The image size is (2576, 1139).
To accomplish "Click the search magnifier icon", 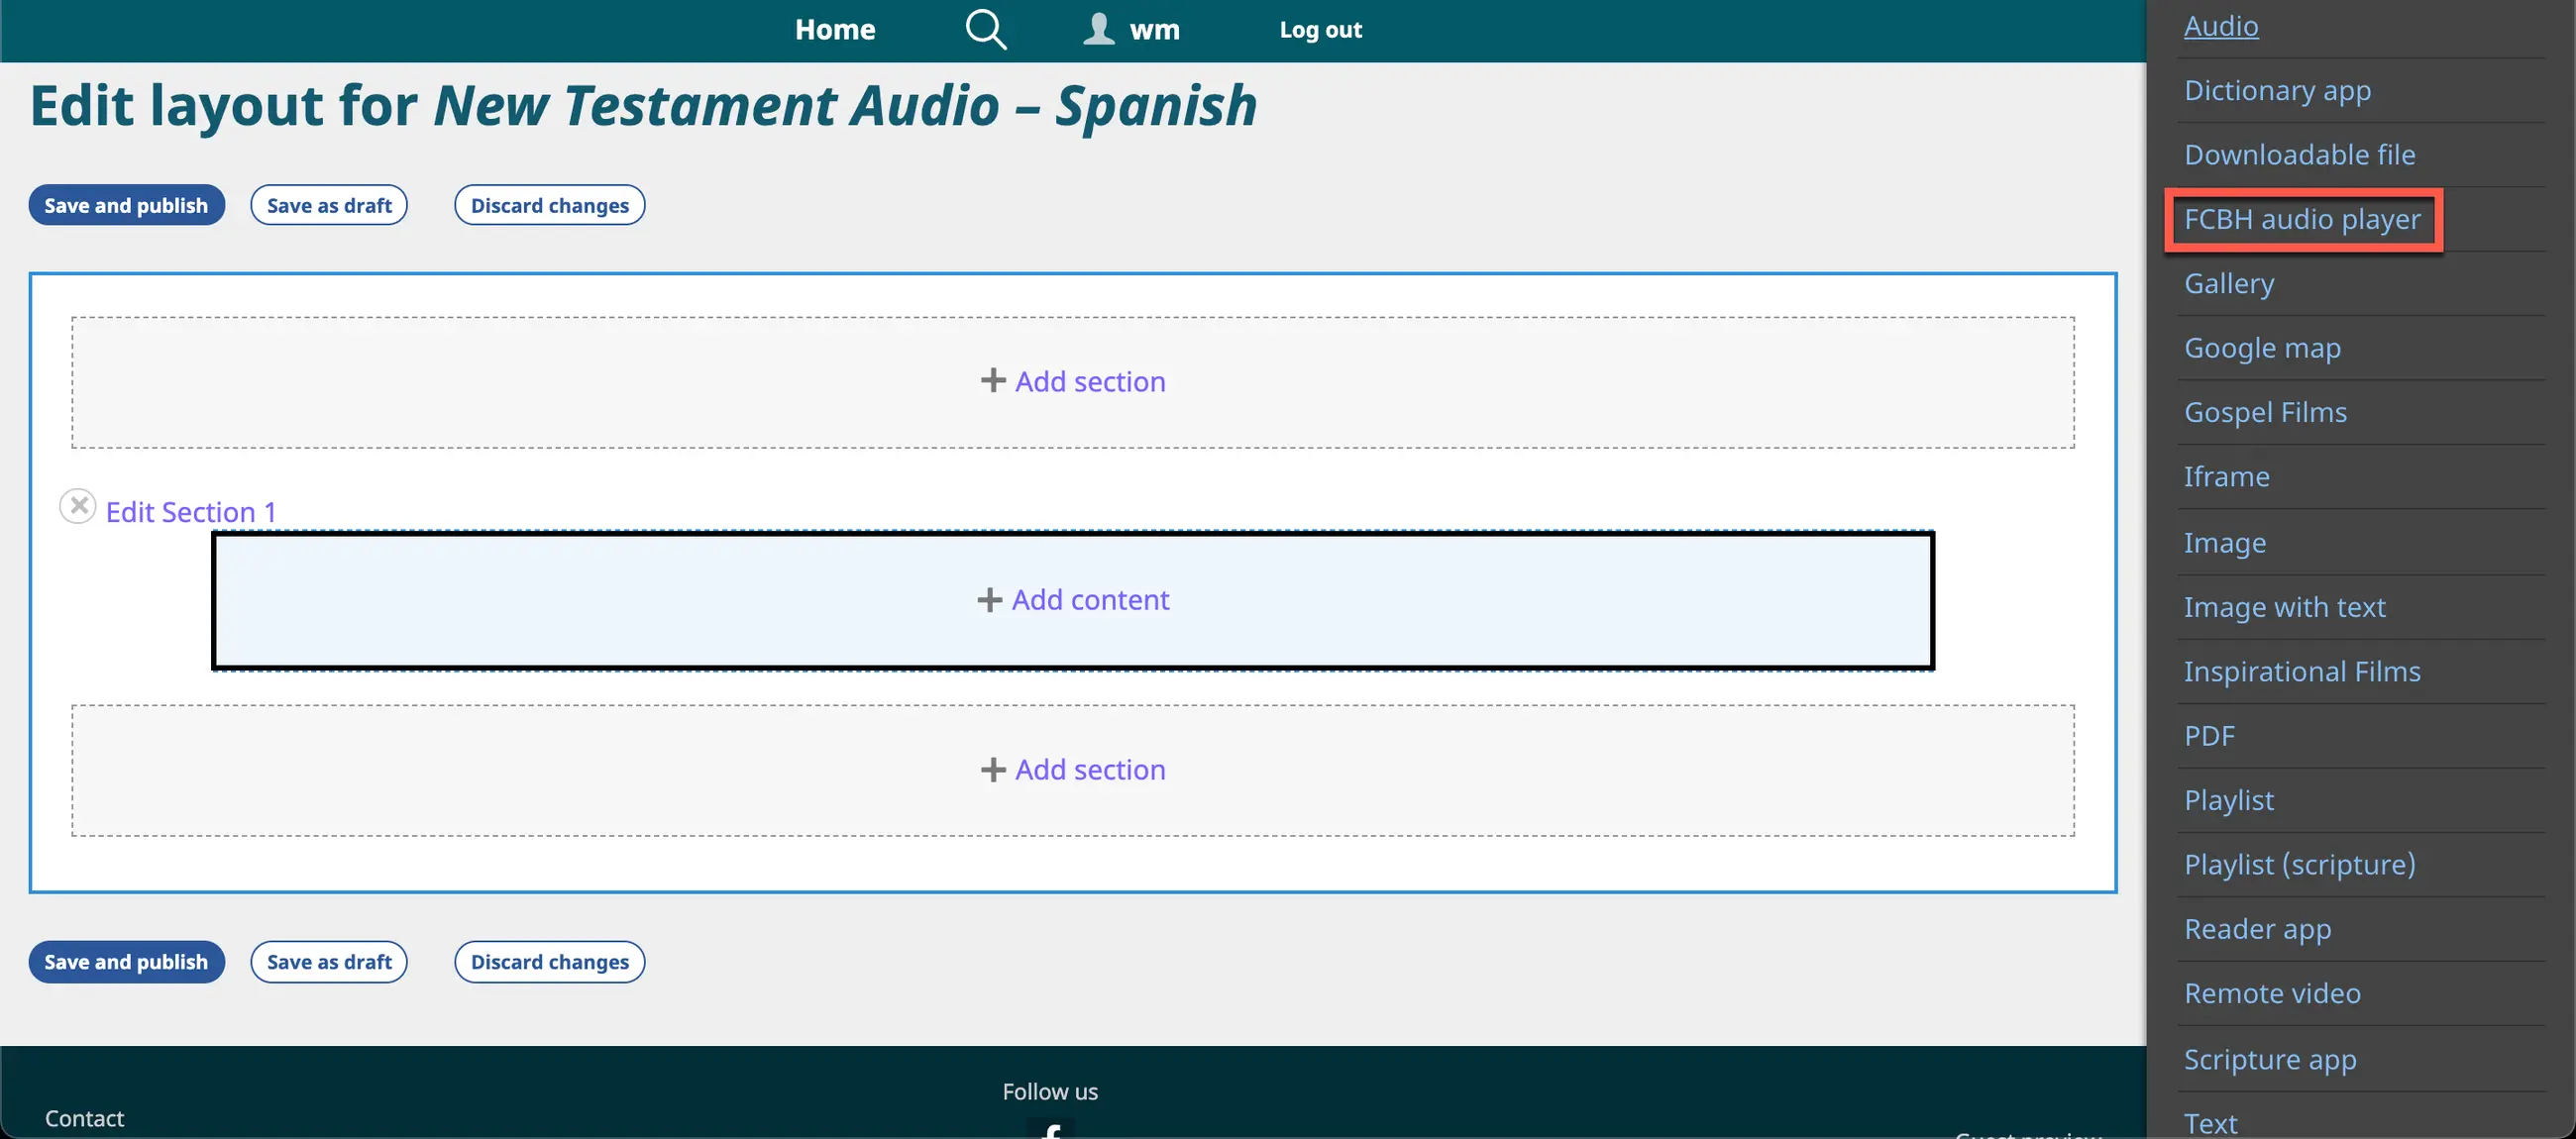I will tap(985, 29).
